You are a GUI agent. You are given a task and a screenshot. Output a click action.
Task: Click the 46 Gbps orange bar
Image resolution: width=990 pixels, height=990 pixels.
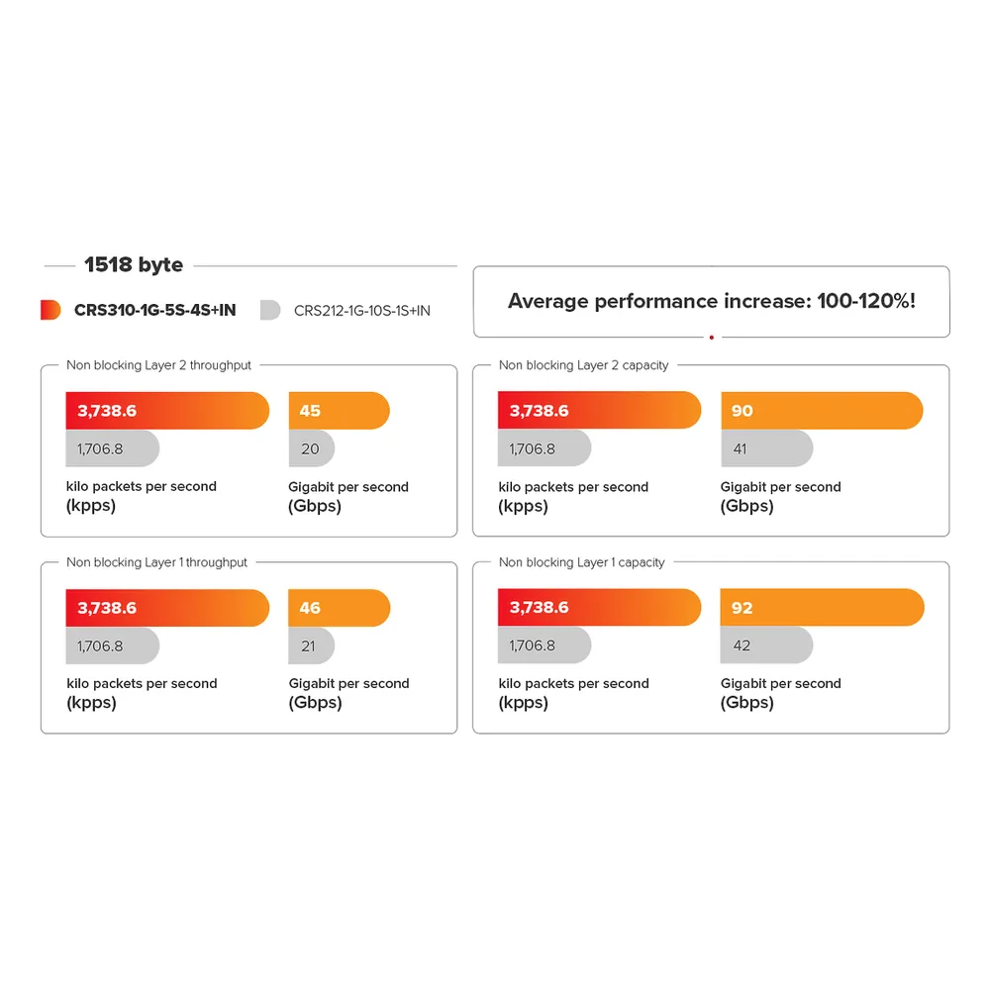(339, 608)
